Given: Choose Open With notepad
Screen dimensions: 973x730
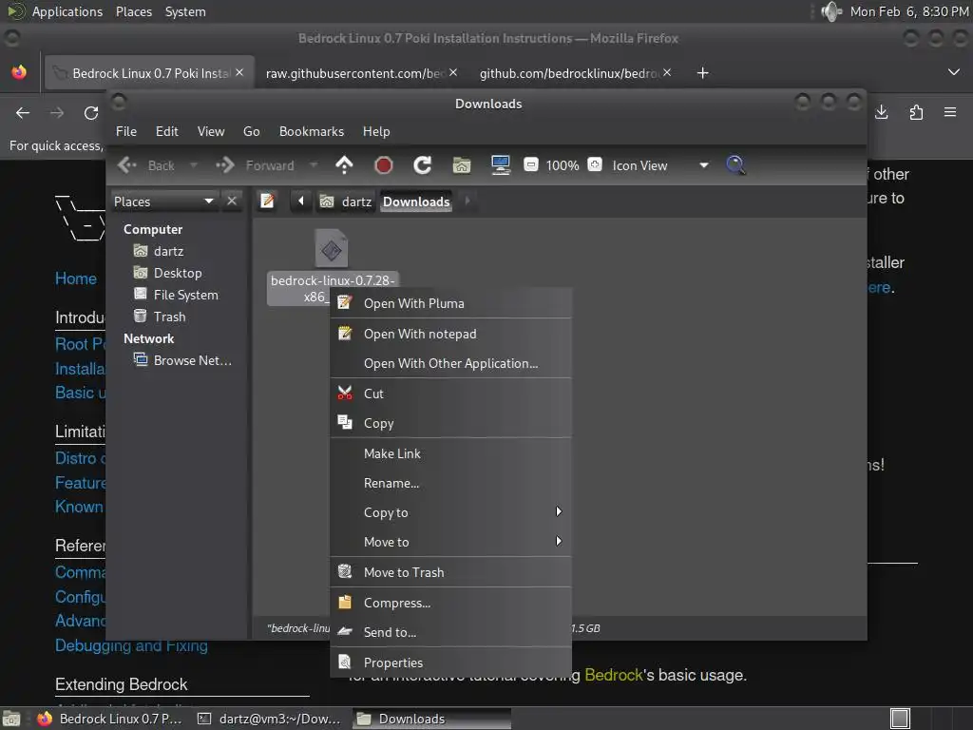Looking at the screenshot, I should click(x=450, y=334).
